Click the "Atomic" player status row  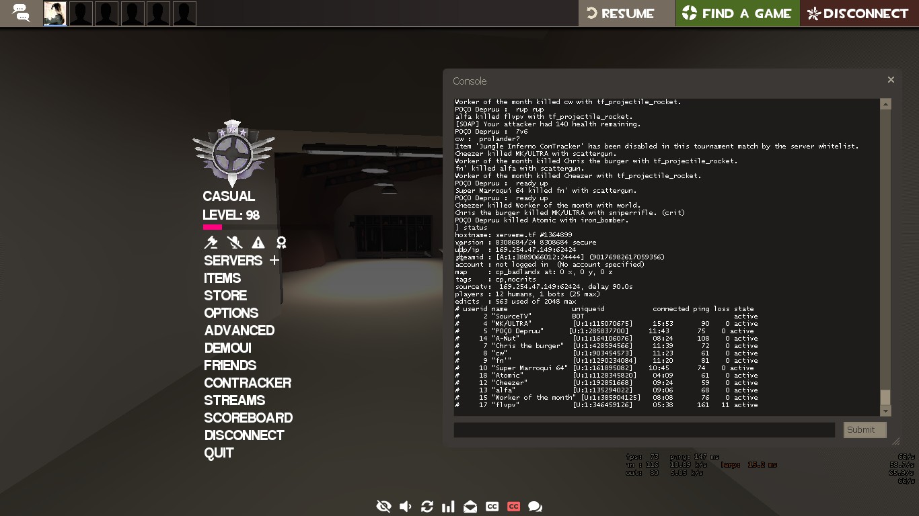pyautogui.click(x=606, y=376)
